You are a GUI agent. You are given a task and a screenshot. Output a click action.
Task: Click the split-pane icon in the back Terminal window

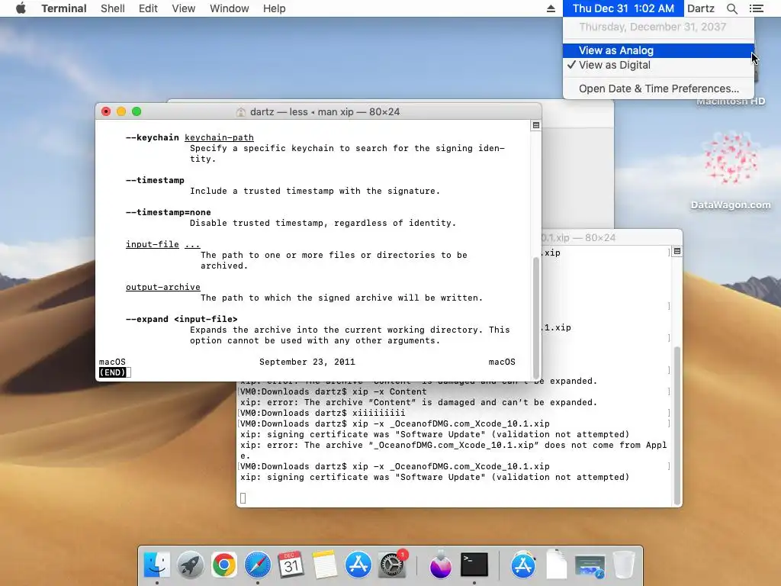pos(677,251)
